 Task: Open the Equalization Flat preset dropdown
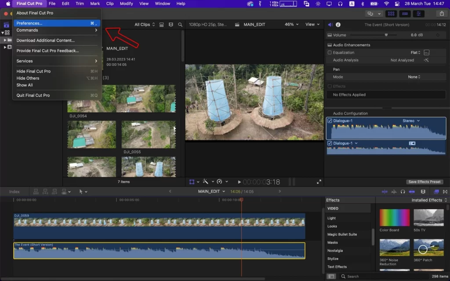tap(416, 53)
